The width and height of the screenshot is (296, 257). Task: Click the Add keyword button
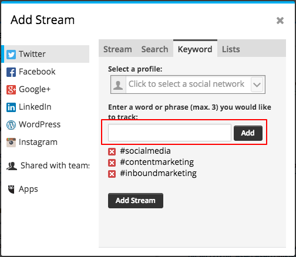(x=248, y=133)
